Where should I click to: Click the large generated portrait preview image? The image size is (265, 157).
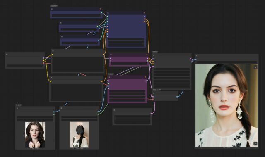coord(226,105)
